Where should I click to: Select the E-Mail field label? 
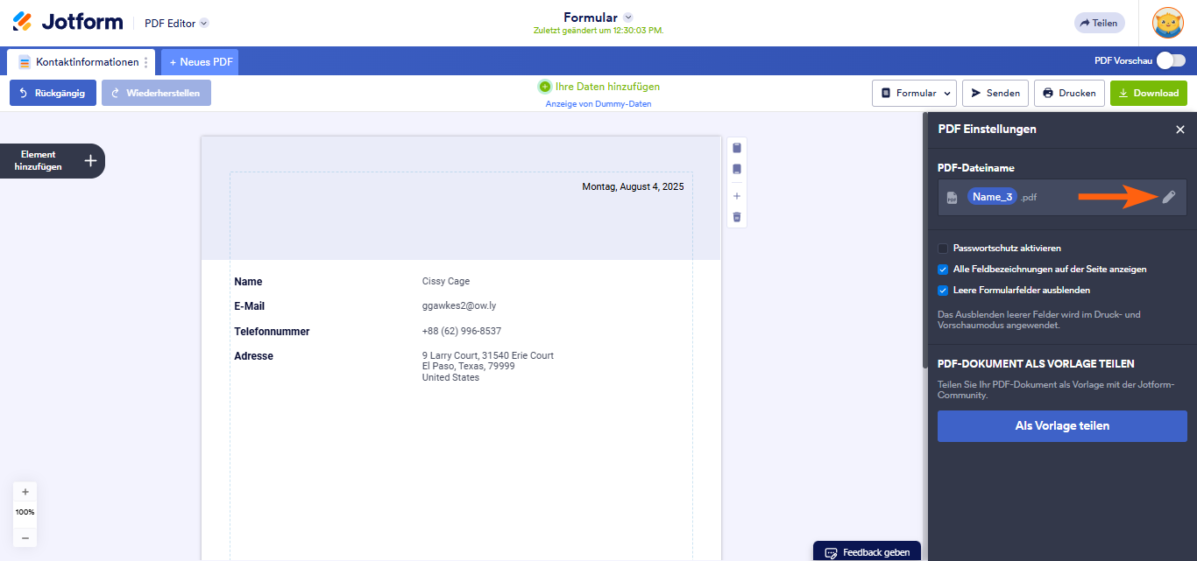tap(249, 306)
